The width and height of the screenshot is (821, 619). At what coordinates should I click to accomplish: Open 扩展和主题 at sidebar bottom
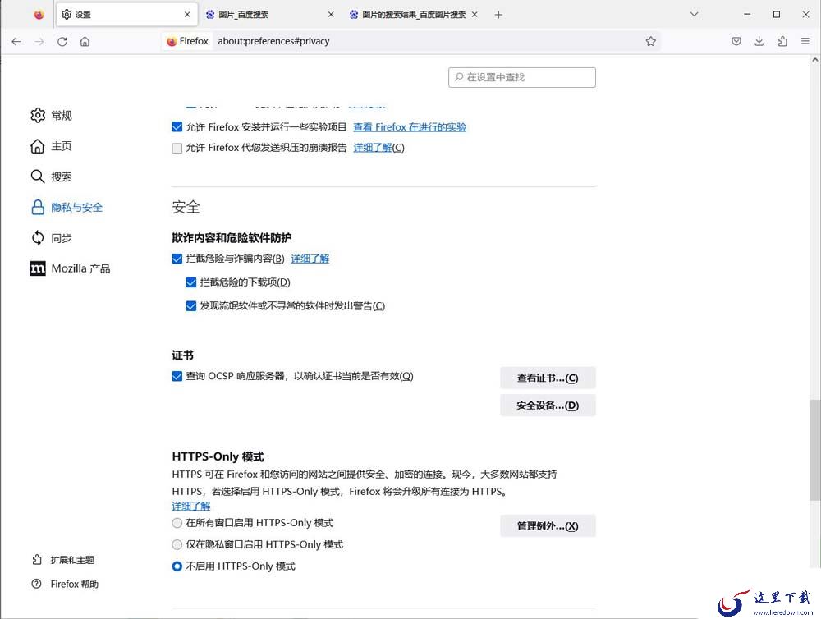[63, 560]
